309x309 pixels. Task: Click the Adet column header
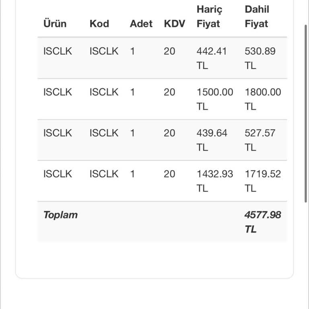(141, 24)
